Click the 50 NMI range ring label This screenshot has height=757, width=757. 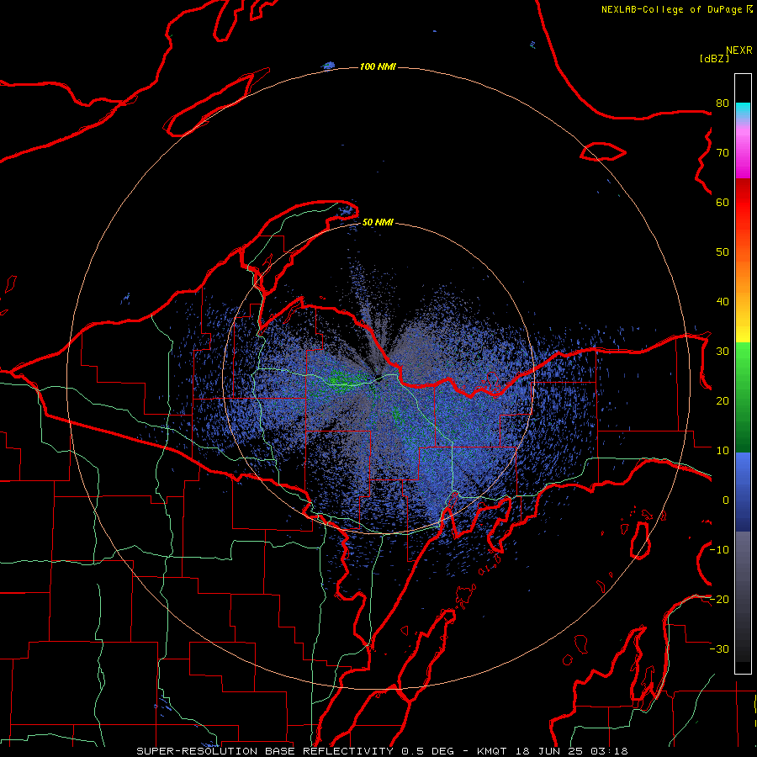coord(378,222)
